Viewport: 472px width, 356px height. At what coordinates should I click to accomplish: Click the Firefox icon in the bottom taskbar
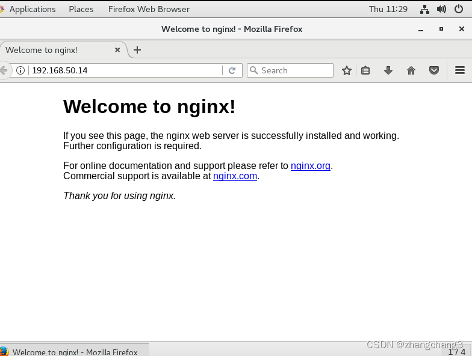point(4,351)
